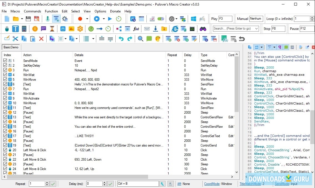Viewport: 315px width, 188px height.
Task: Uncheck the row 1 SendMode checkbox
Action: (x=5, y=61)
